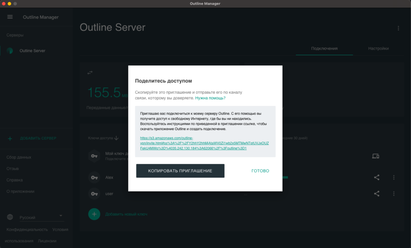The width and height of the screenshot is (411, 248).
Task: Open Конфиденциальность link
Action: (x=27, y=230)
